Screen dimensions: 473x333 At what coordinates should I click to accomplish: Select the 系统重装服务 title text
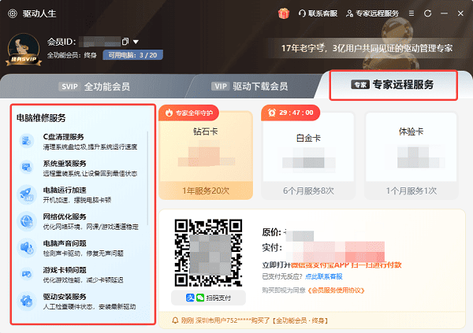[x=65, y=163]
